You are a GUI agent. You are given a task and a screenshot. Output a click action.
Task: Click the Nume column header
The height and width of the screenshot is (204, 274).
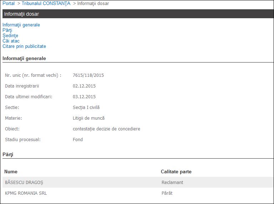11,171
